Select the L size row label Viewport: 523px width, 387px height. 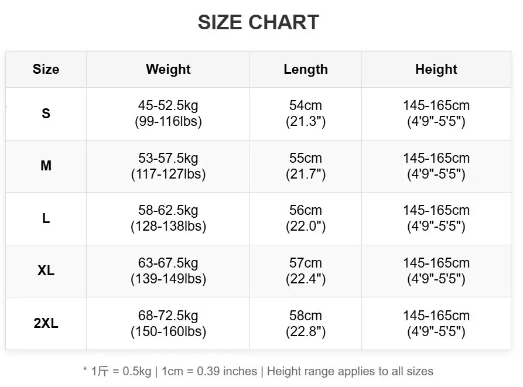(46, 218)
